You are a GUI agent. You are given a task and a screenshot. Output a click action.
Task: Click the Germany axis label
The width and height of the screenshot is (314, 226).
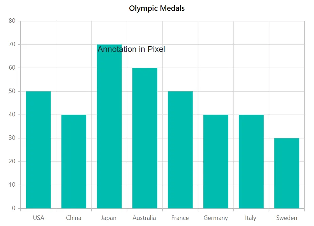[x=216, y=218]
